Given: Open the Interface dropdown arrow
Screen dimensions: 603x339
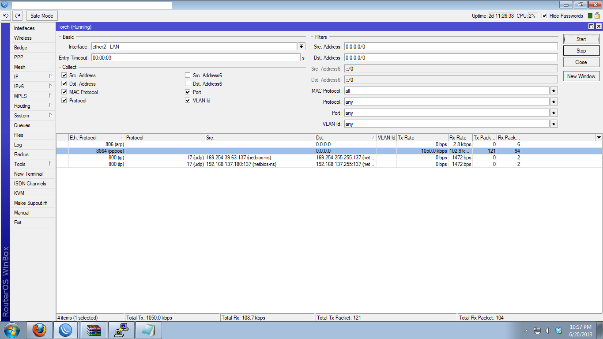Looking at the screenshot, I should click(301, 46).
